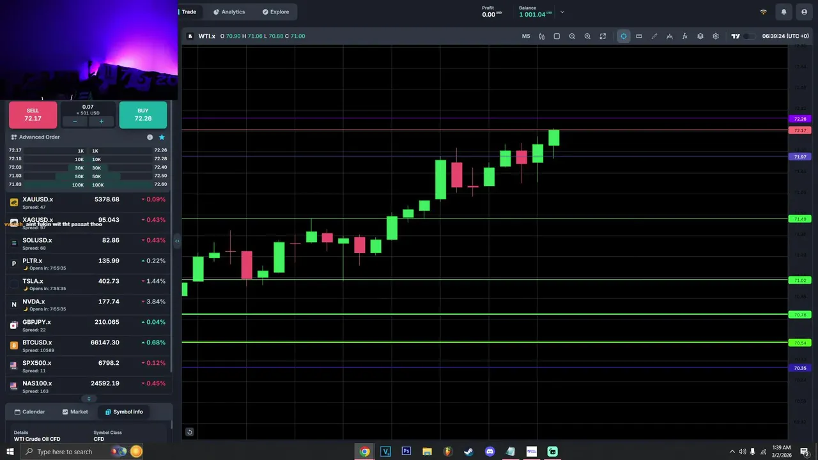
Task: Click 72.40 ask in the order book
Action: pos(160,167)
